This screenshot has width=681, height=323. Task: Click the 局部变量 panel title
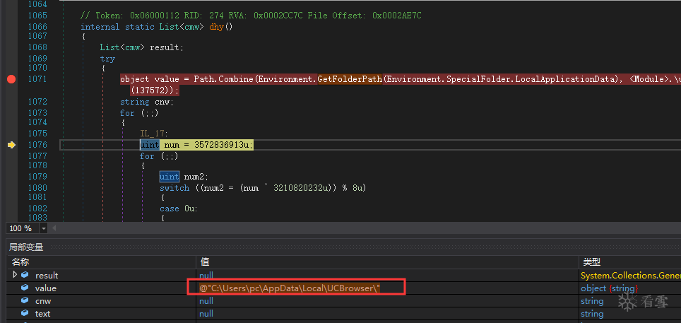point(25,247)
